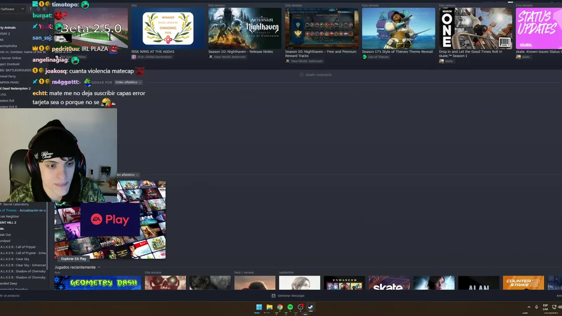The width and height of the screenshot is (562, 316).
Task: Click the sort arrow icon beside Software
Action: point(30,9)
